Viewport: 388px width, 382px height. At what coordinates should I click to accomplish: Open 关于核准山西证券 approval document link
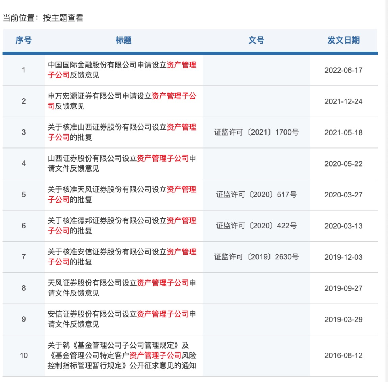coord(122,132)
